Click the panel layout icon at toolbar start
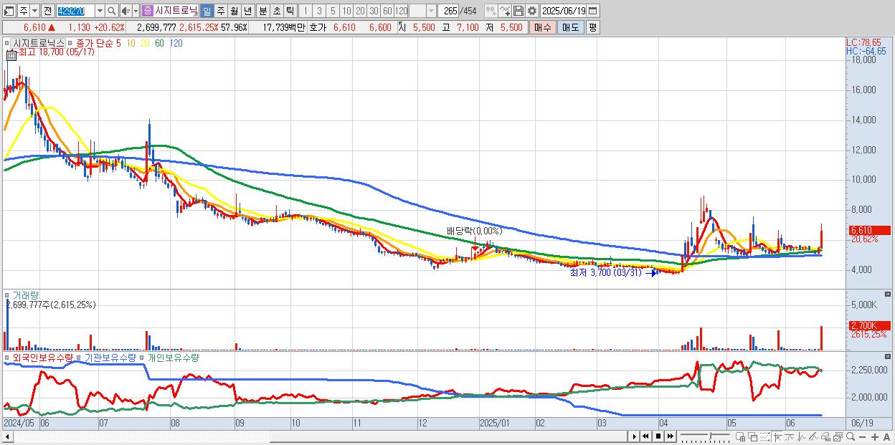Screen dimensions: 895x445 [9, 11]
